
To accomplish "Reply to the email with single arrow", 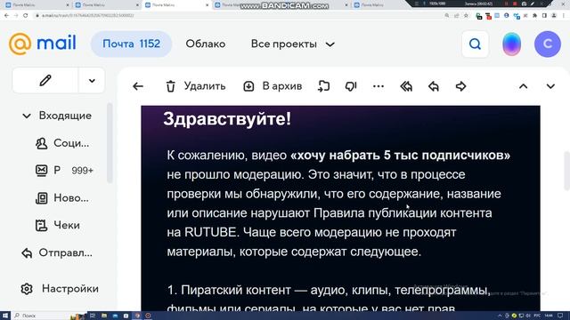I will [434, 86].
